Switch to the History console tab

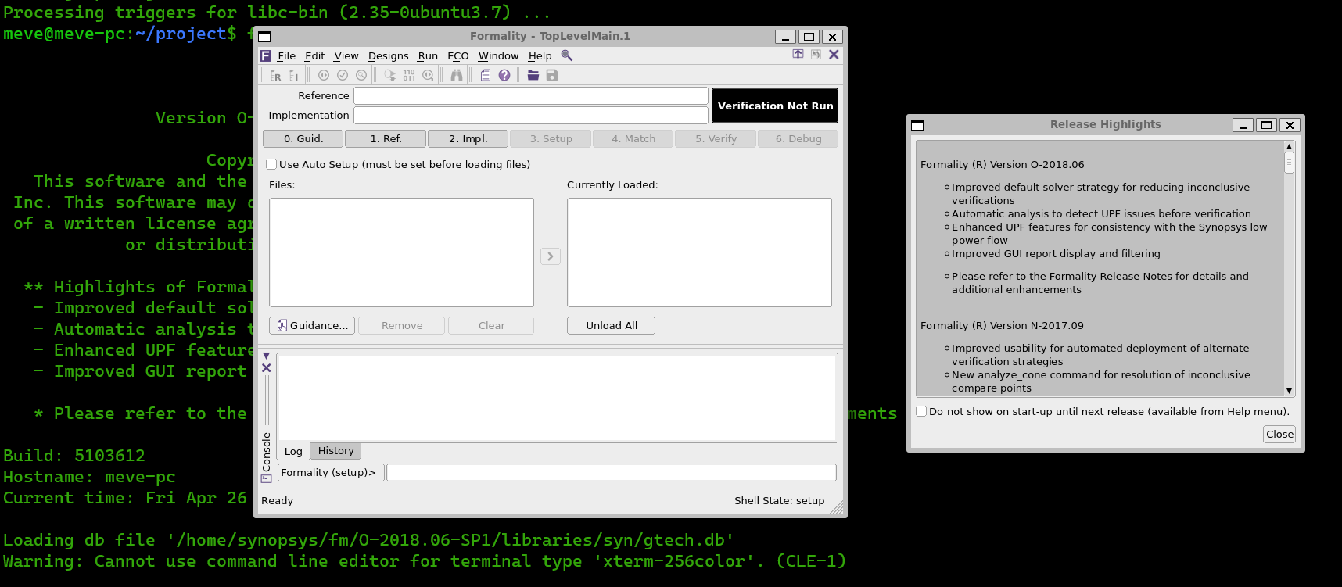point(335,450)
